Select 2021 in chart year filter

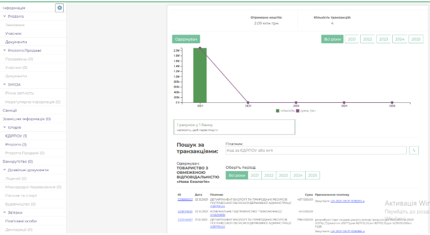(x=352, y=39)
